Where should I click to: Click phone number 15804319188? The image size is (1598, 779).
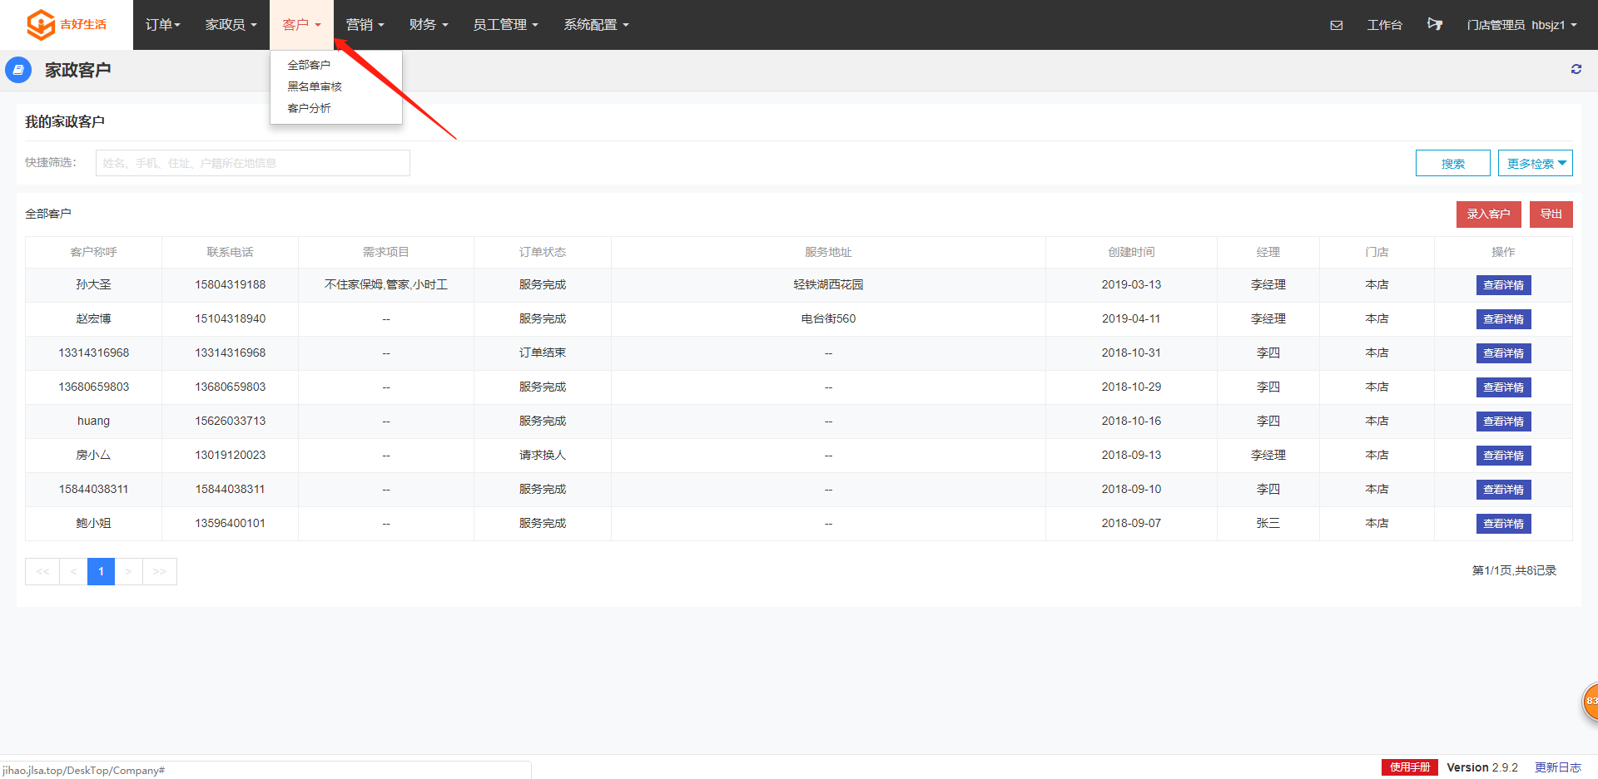[230, 284]
